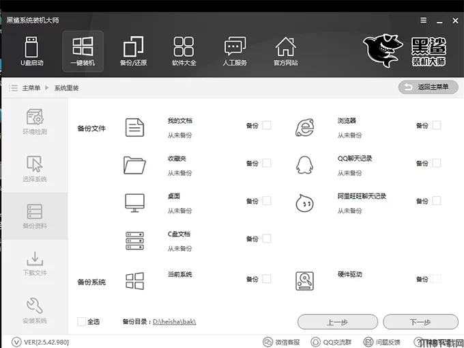The height and width of the screenshot is (348, 464).
Task: Switch to the 环境检测 step
Action: coord(35,122)
